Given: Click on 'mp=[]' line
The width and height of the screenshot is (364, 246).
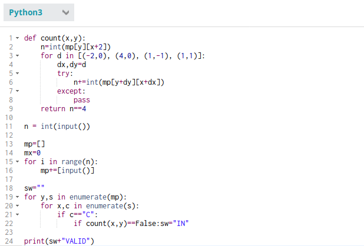Looking at the screenshot, I should click(x=34, y=144).
